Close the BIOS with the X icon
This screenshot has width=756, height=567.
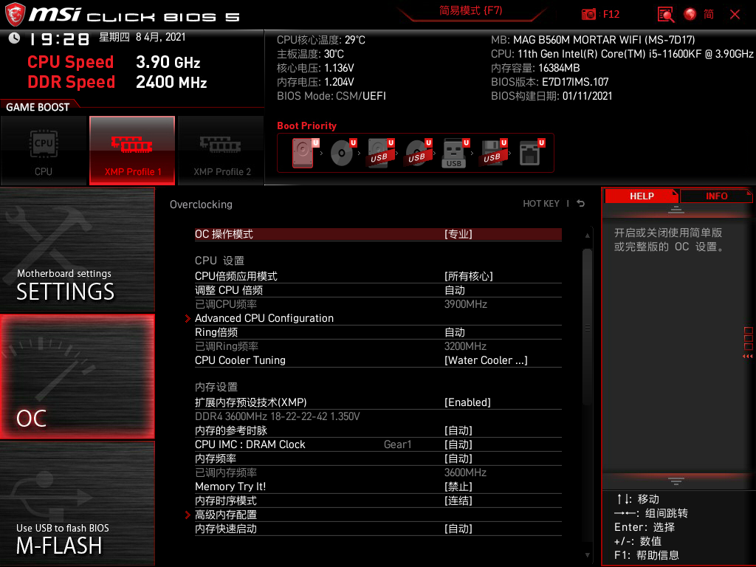[x=735, y=15]
